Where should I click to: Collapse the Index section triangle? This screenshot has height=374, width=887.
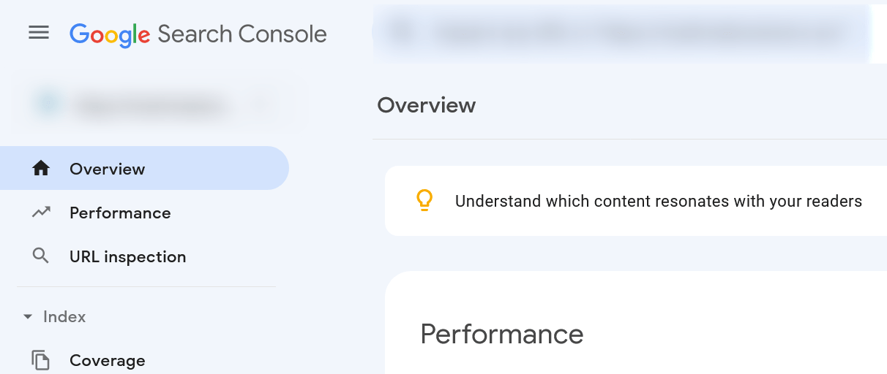pos(28,317)
